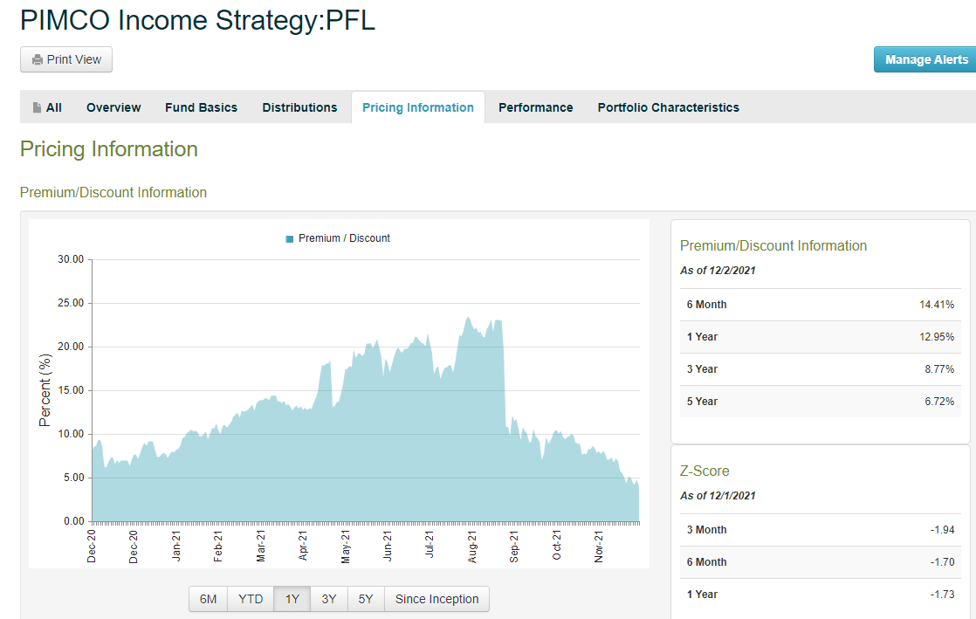Open the Portfolio Characteristics tab
This screenshot has height=619, width=976.
point(669,107)
